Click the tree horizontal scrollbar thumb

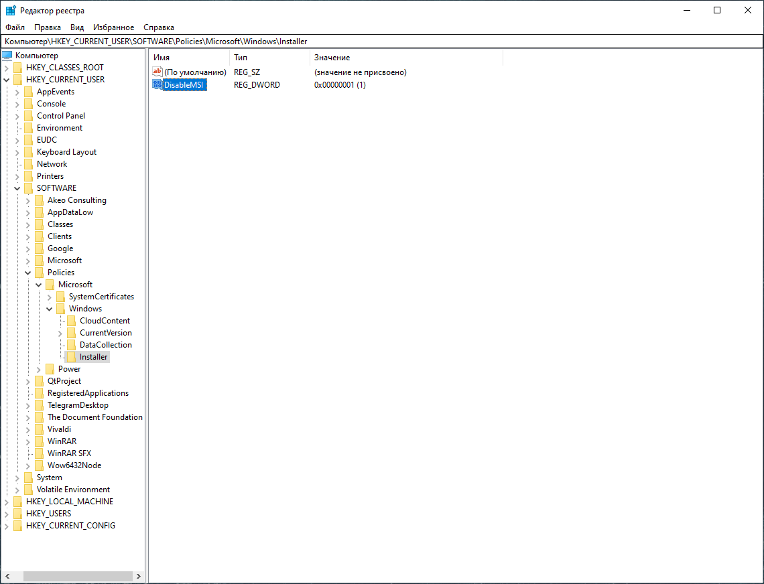(x=78, y=576)
